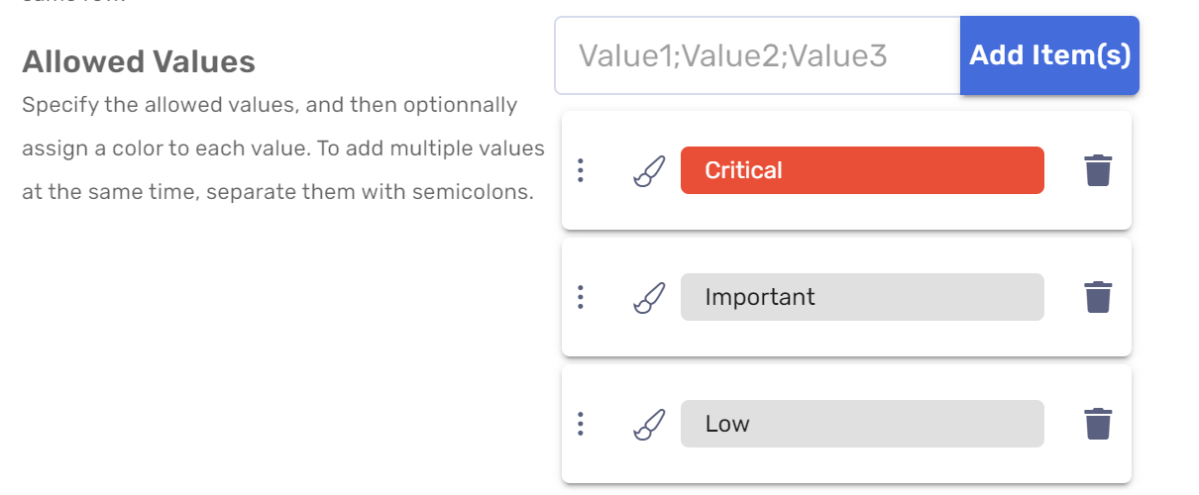This screenshot has height=495, width=1199.
Task: Select the gray Important value label
Action: [x=862, y=297]
